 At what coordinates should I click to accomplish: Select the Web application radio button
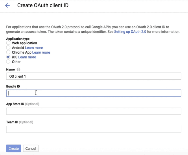(x=8, y=43)
